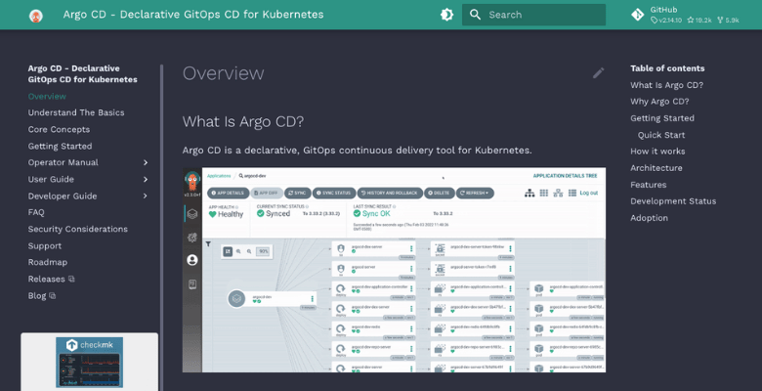762x391 pixels.
Task: Click the Applications stack sidebar icon
Action: pyautogui.click(x=191, y=213)
